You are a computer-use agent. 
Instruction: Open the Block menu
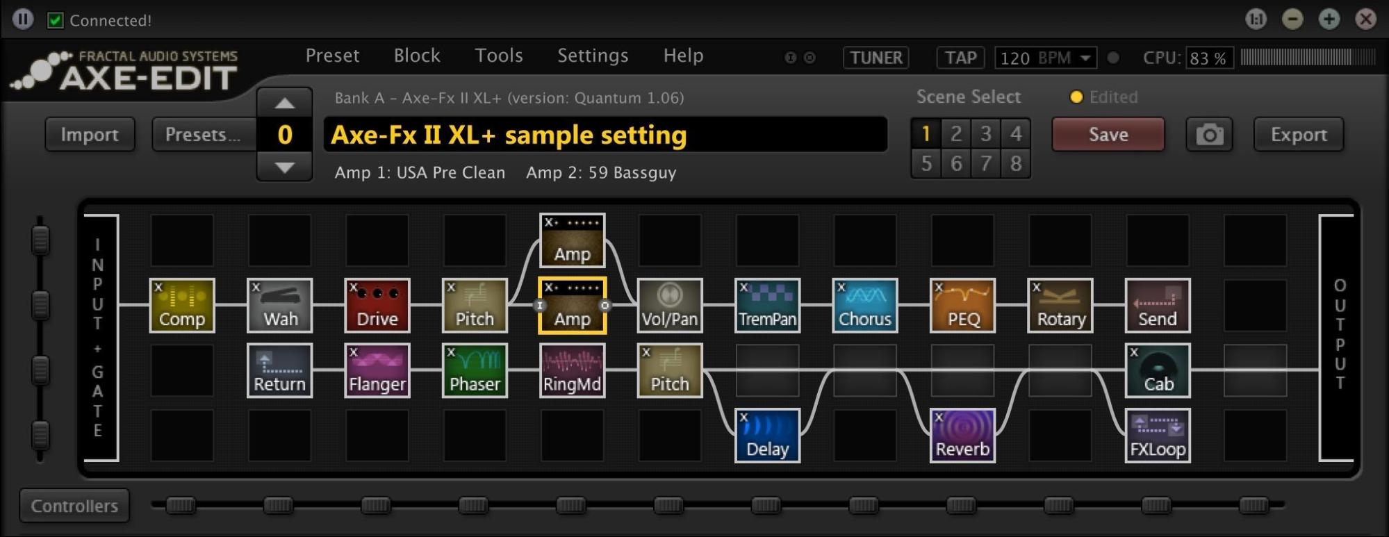(417, 56)
